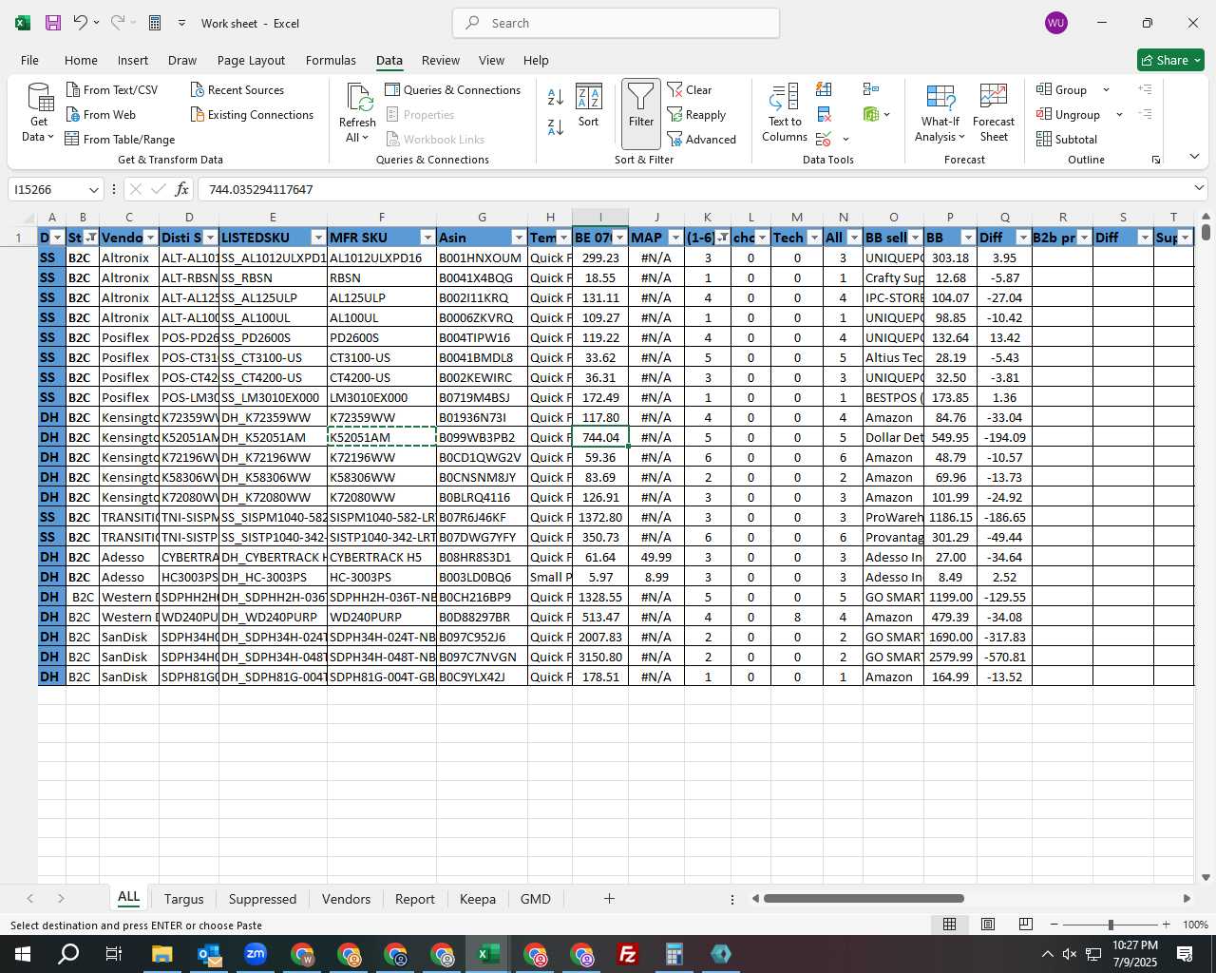Sort Z to A descending
Image resolution: width=1216 pixels, height=973 pixels.
coord(556,127)
